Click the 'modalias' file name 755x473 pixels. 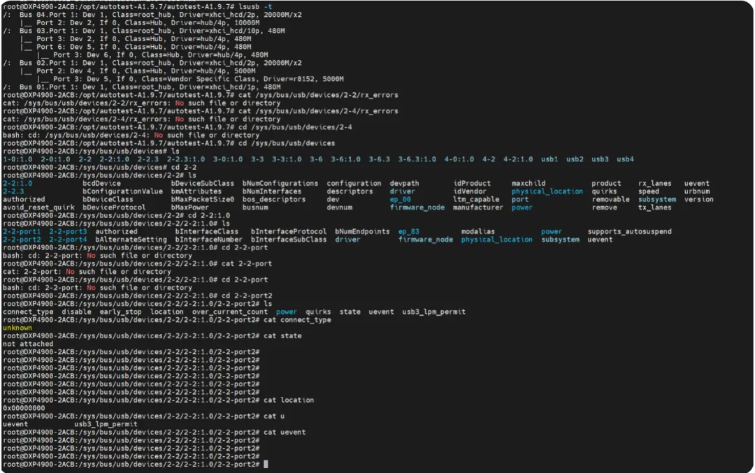(478, 231)
